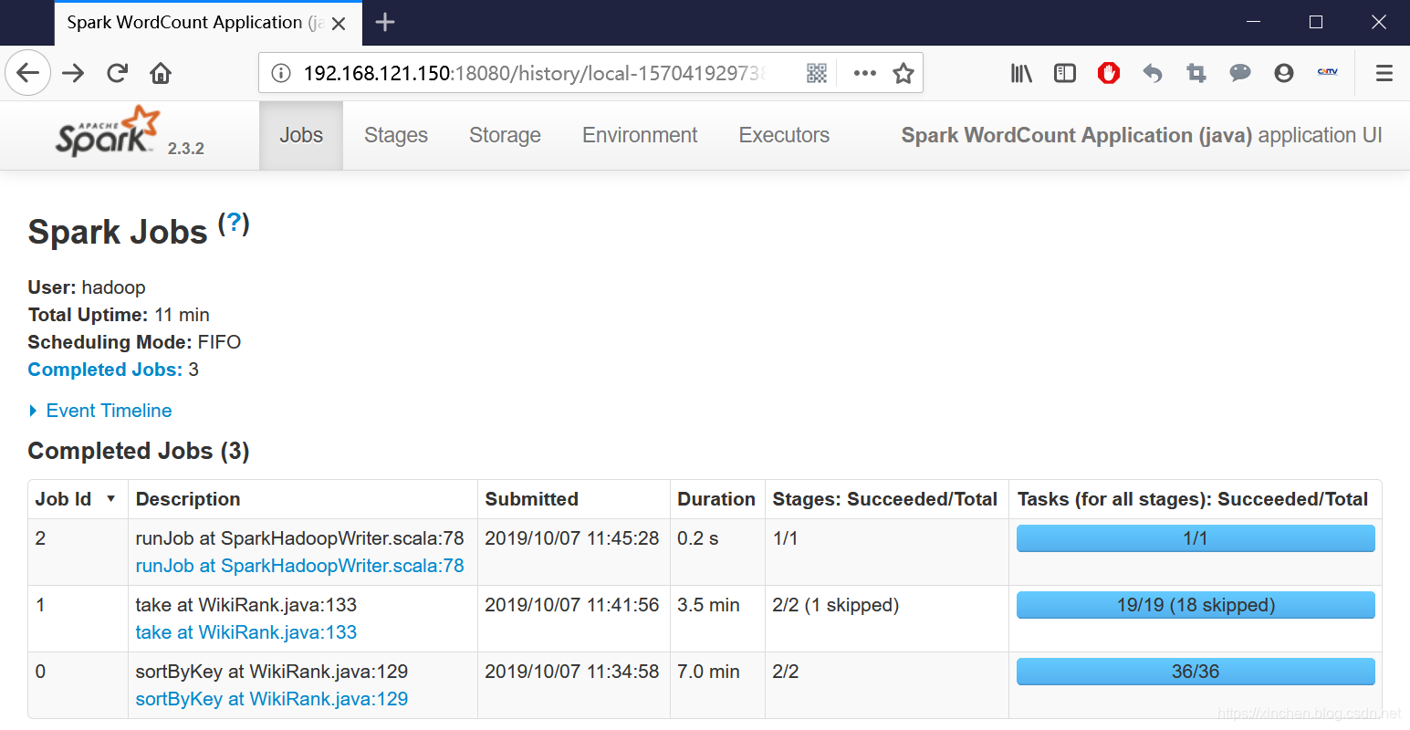Open runJob at SparkHadoopWriter.scala:78 link

299,566
